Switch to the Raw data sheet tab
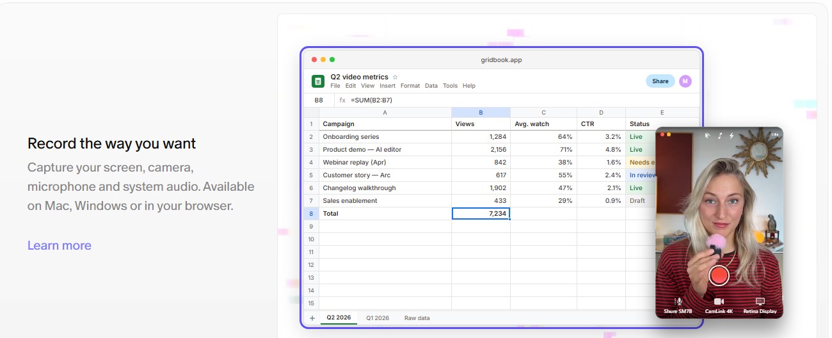This screenshot has width=832, height=338. coord(417,318)
